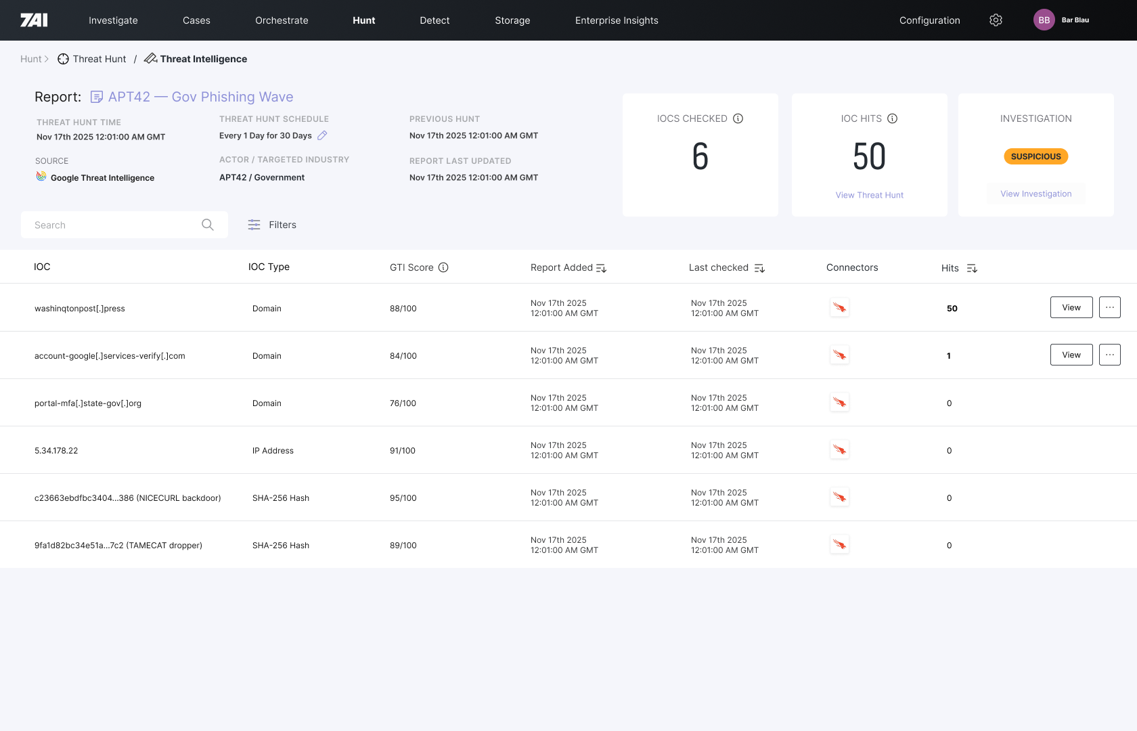This screenshot has height=731, width=1137.
Task: Click connector icon for account-google services-verify row
Action: (840, 355)
